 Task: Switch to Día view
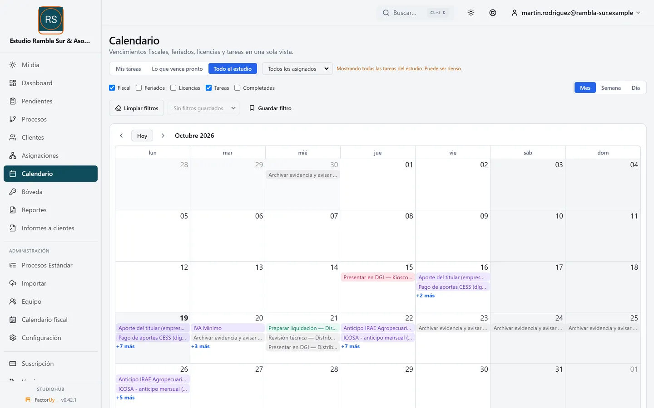pos(636,88)
